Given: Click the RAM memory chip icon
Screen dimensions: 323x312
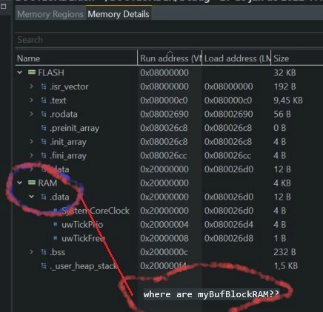Looking at the screenshot, I should [32, 183].
